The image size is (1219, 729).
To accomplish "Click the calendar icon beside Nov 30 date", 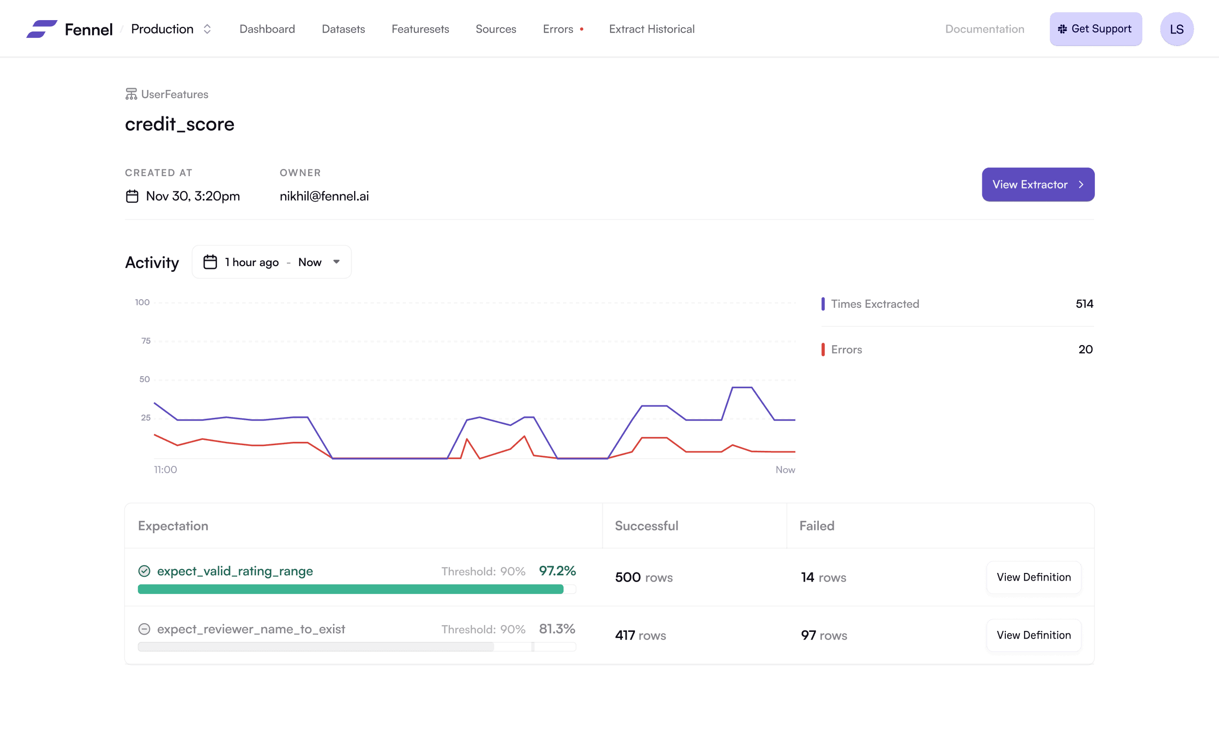I will click(132, 195).
